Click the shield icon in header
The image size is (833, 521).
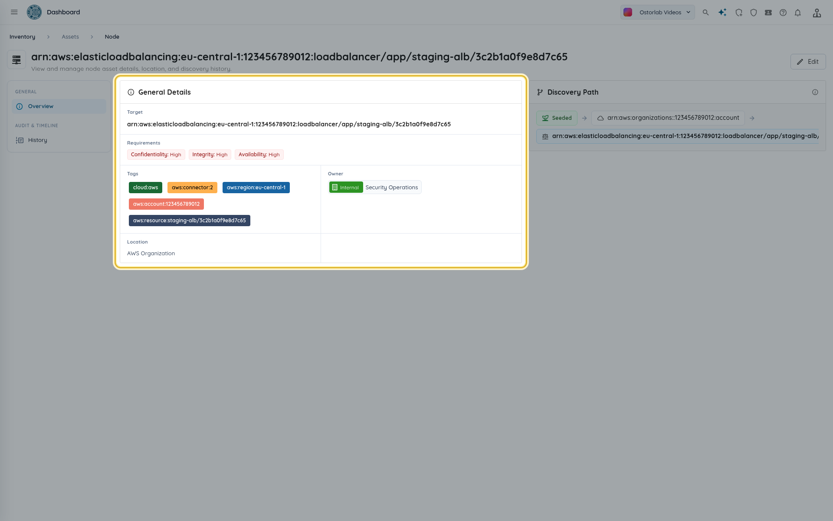click(754, 13)
